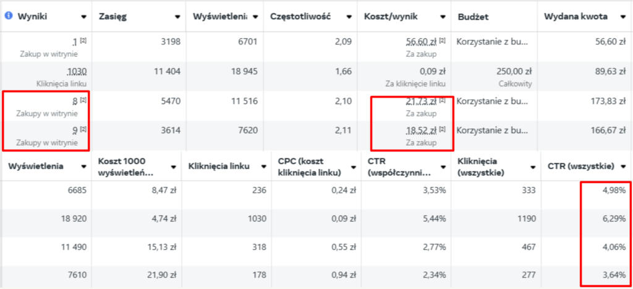Screen dimensions: 633x289
Task: Open the CTR (wszystkie) column dropdown arrow
Action: [624, 166]
